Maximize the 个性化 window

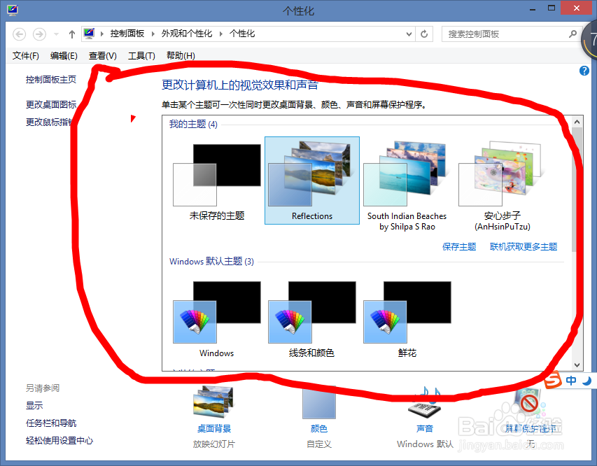pos(552,8)
